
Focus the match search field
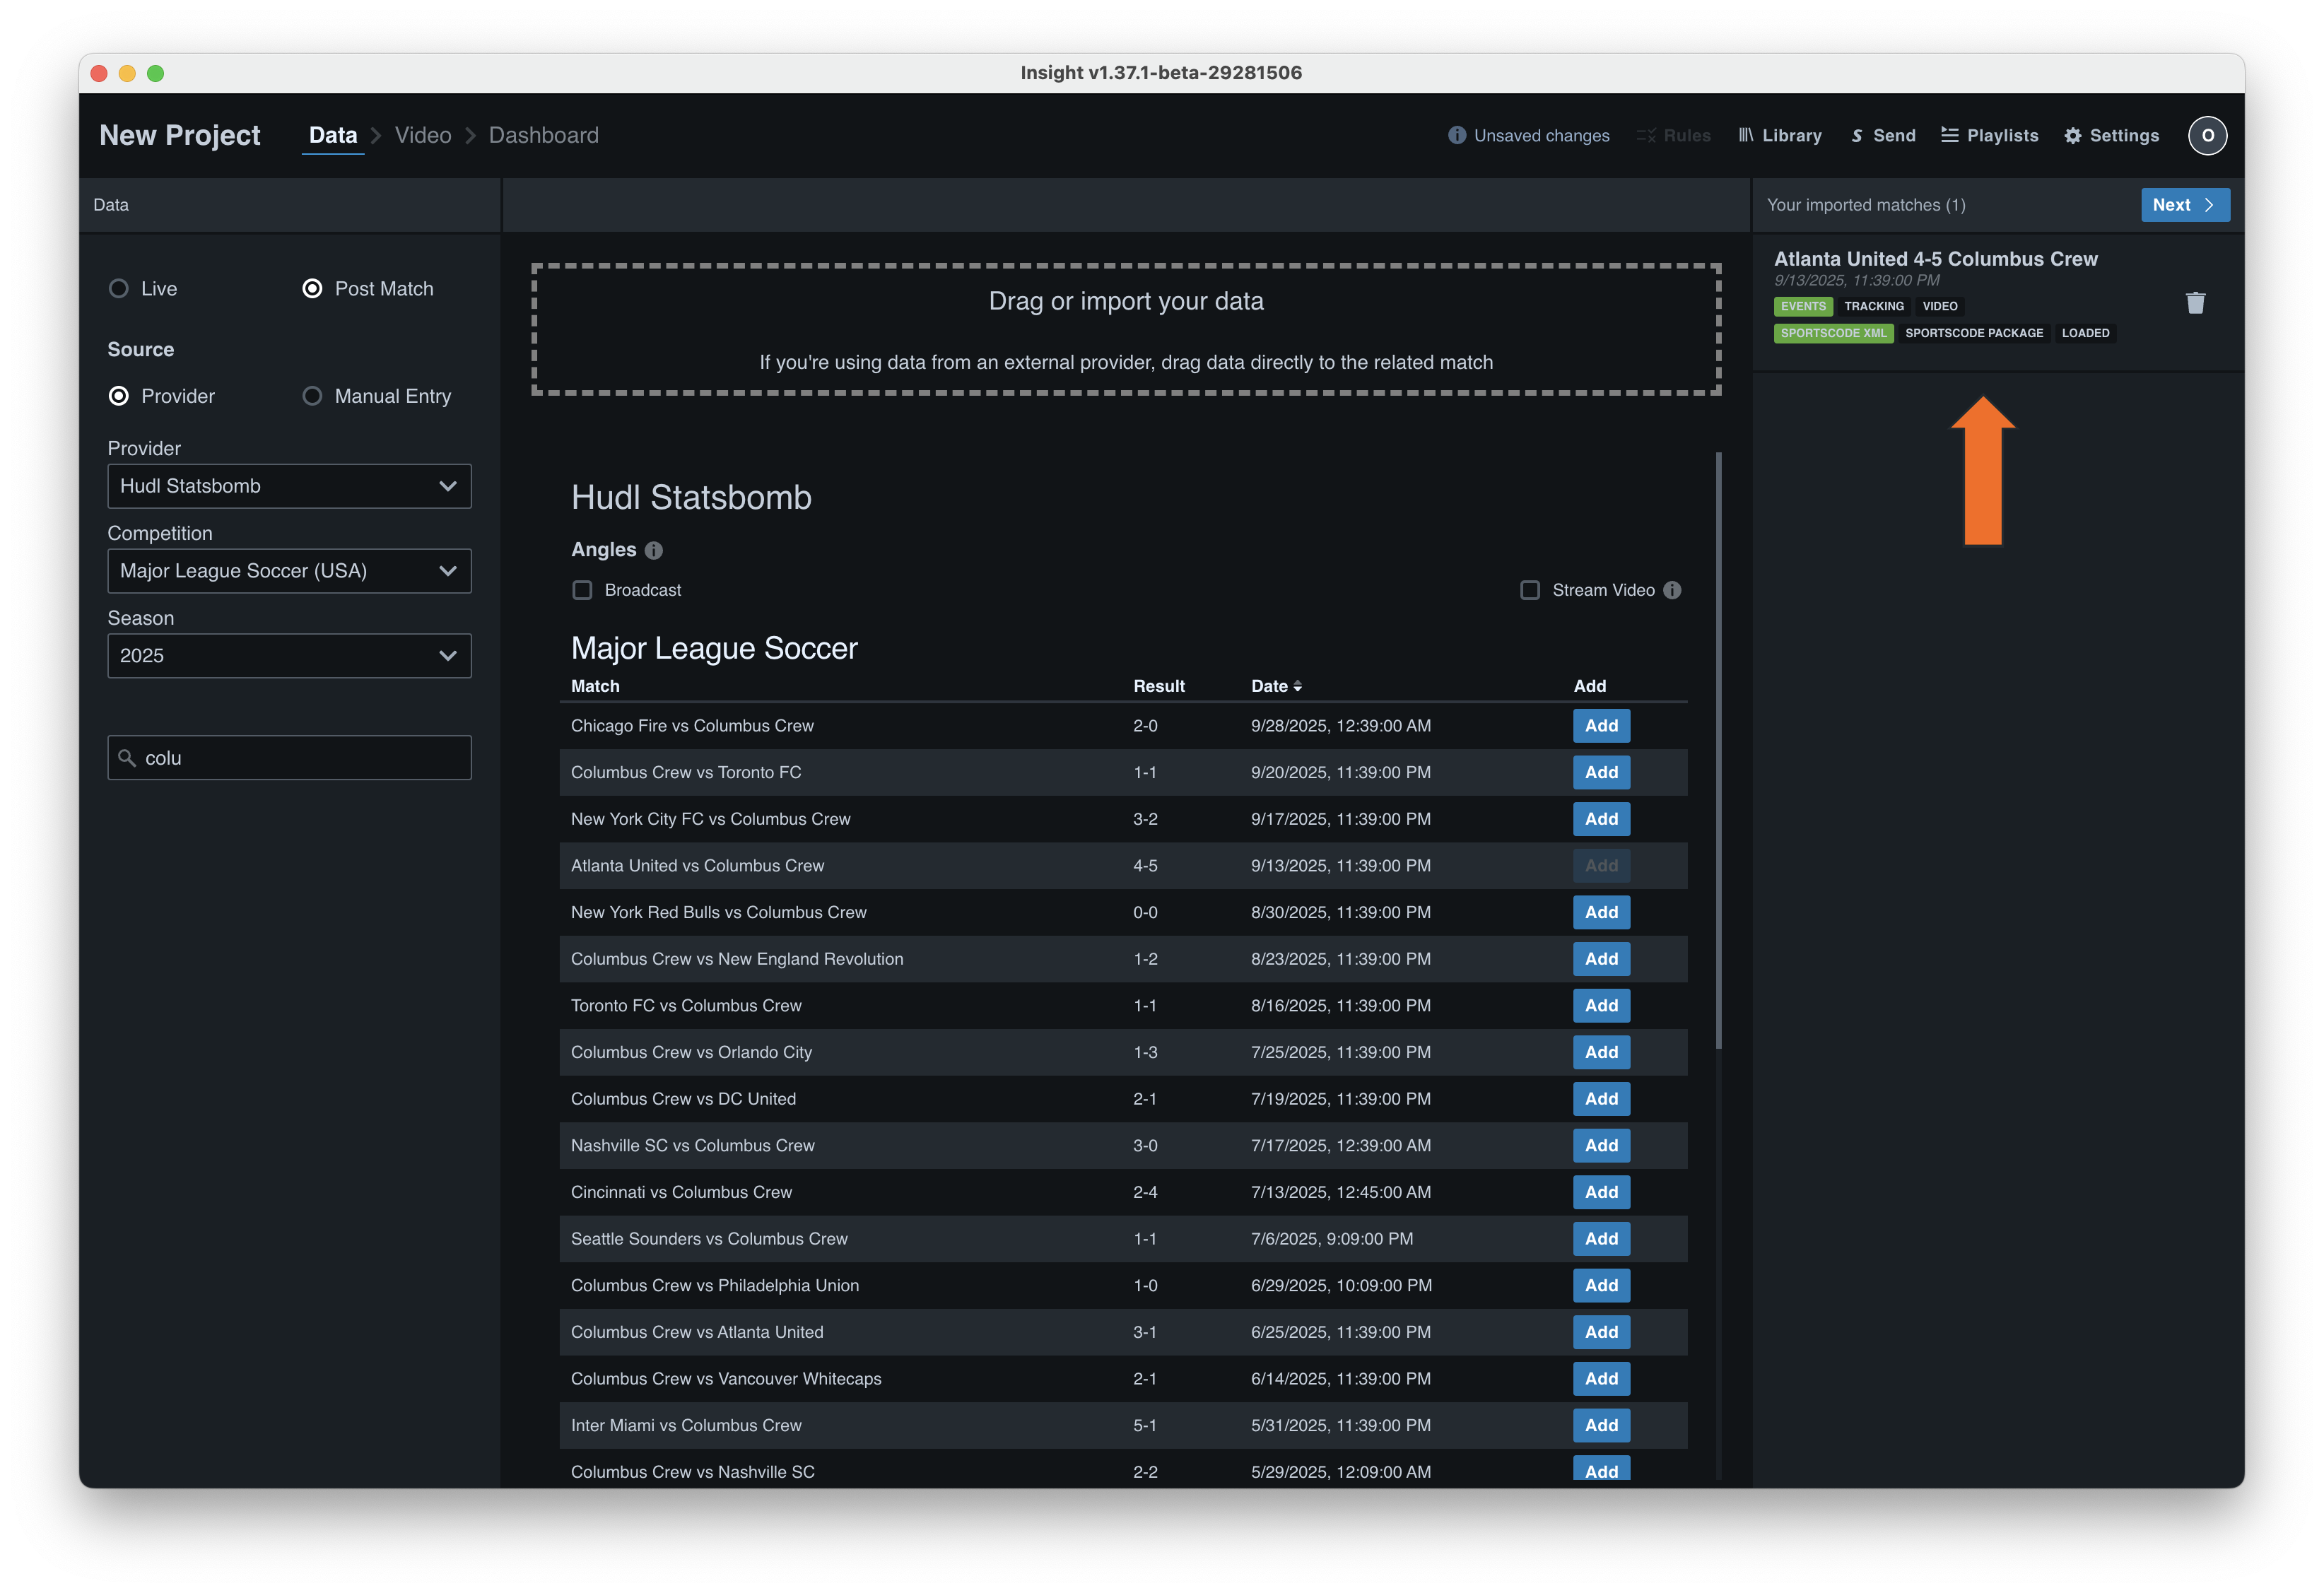pyautogui.click(x=289, y=758)
